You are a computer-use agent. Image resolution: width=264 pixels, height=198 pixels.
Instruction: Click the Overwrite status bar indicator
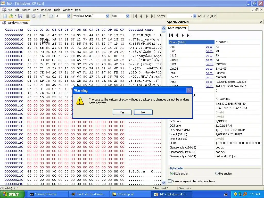coord(185,188)
